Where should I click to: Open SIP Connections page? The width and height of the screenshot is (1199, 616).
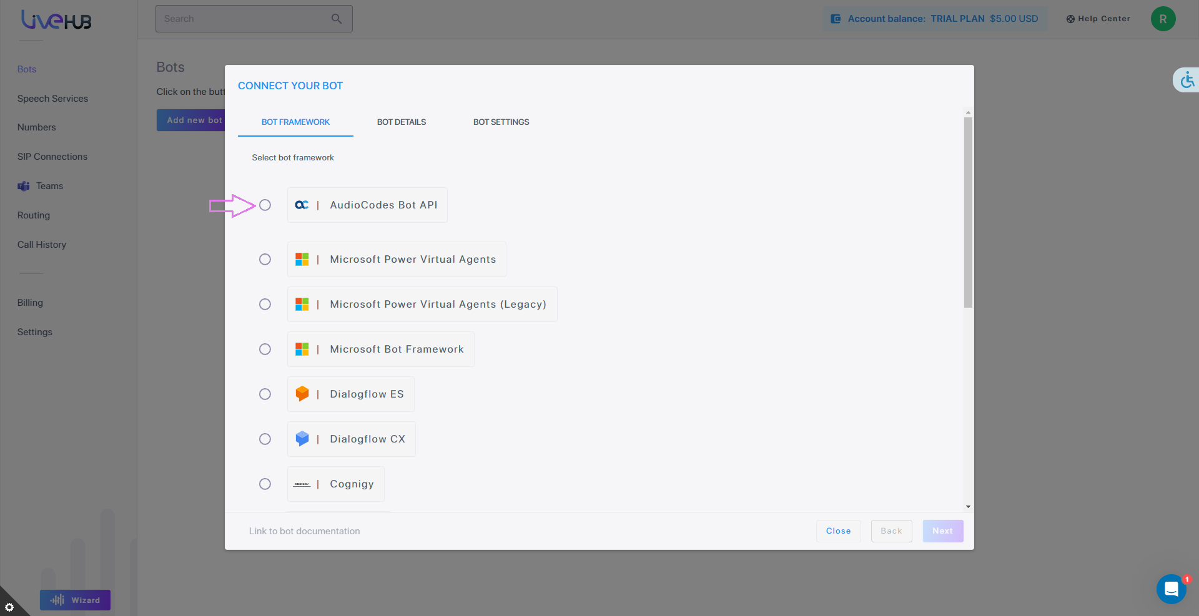(52, 157)
